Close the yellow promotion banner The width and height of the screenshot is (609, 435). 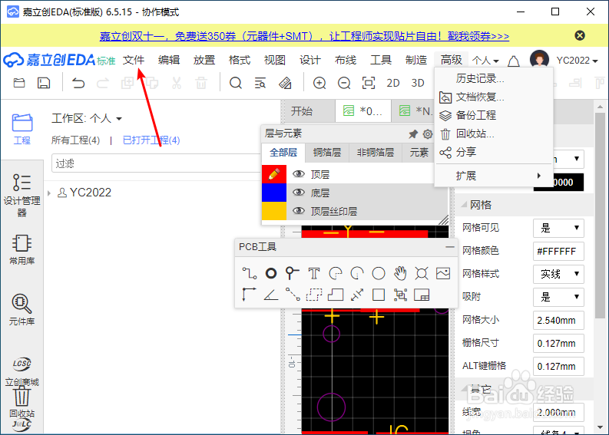click(x=580, y=36)
